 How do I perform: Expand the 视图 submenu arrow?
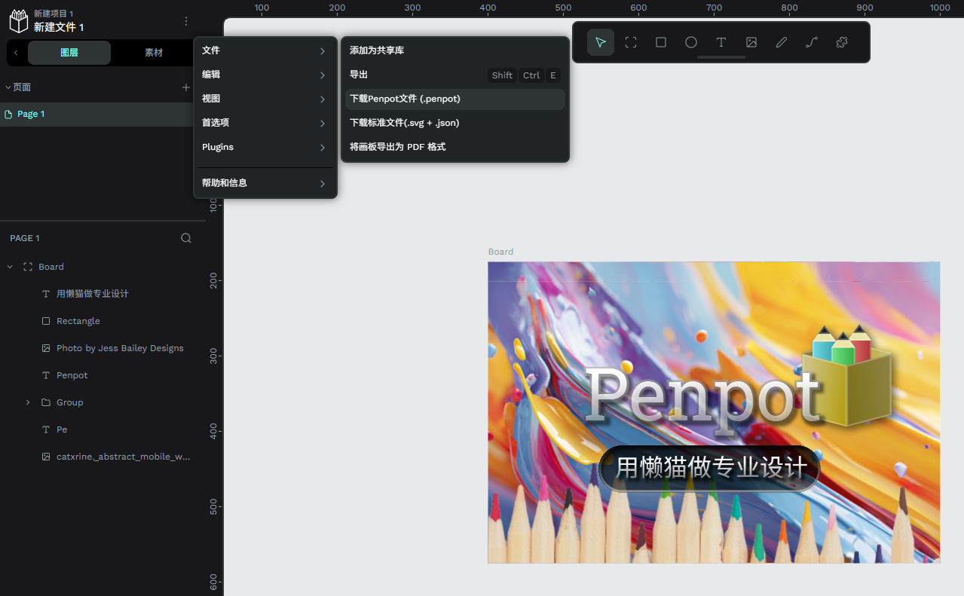(x=323, y=99)
